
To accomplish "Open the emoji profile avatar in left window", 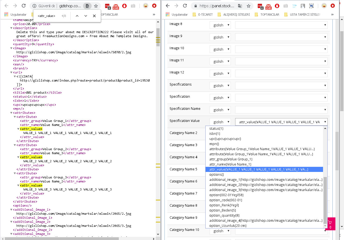I will click(146, 6).
